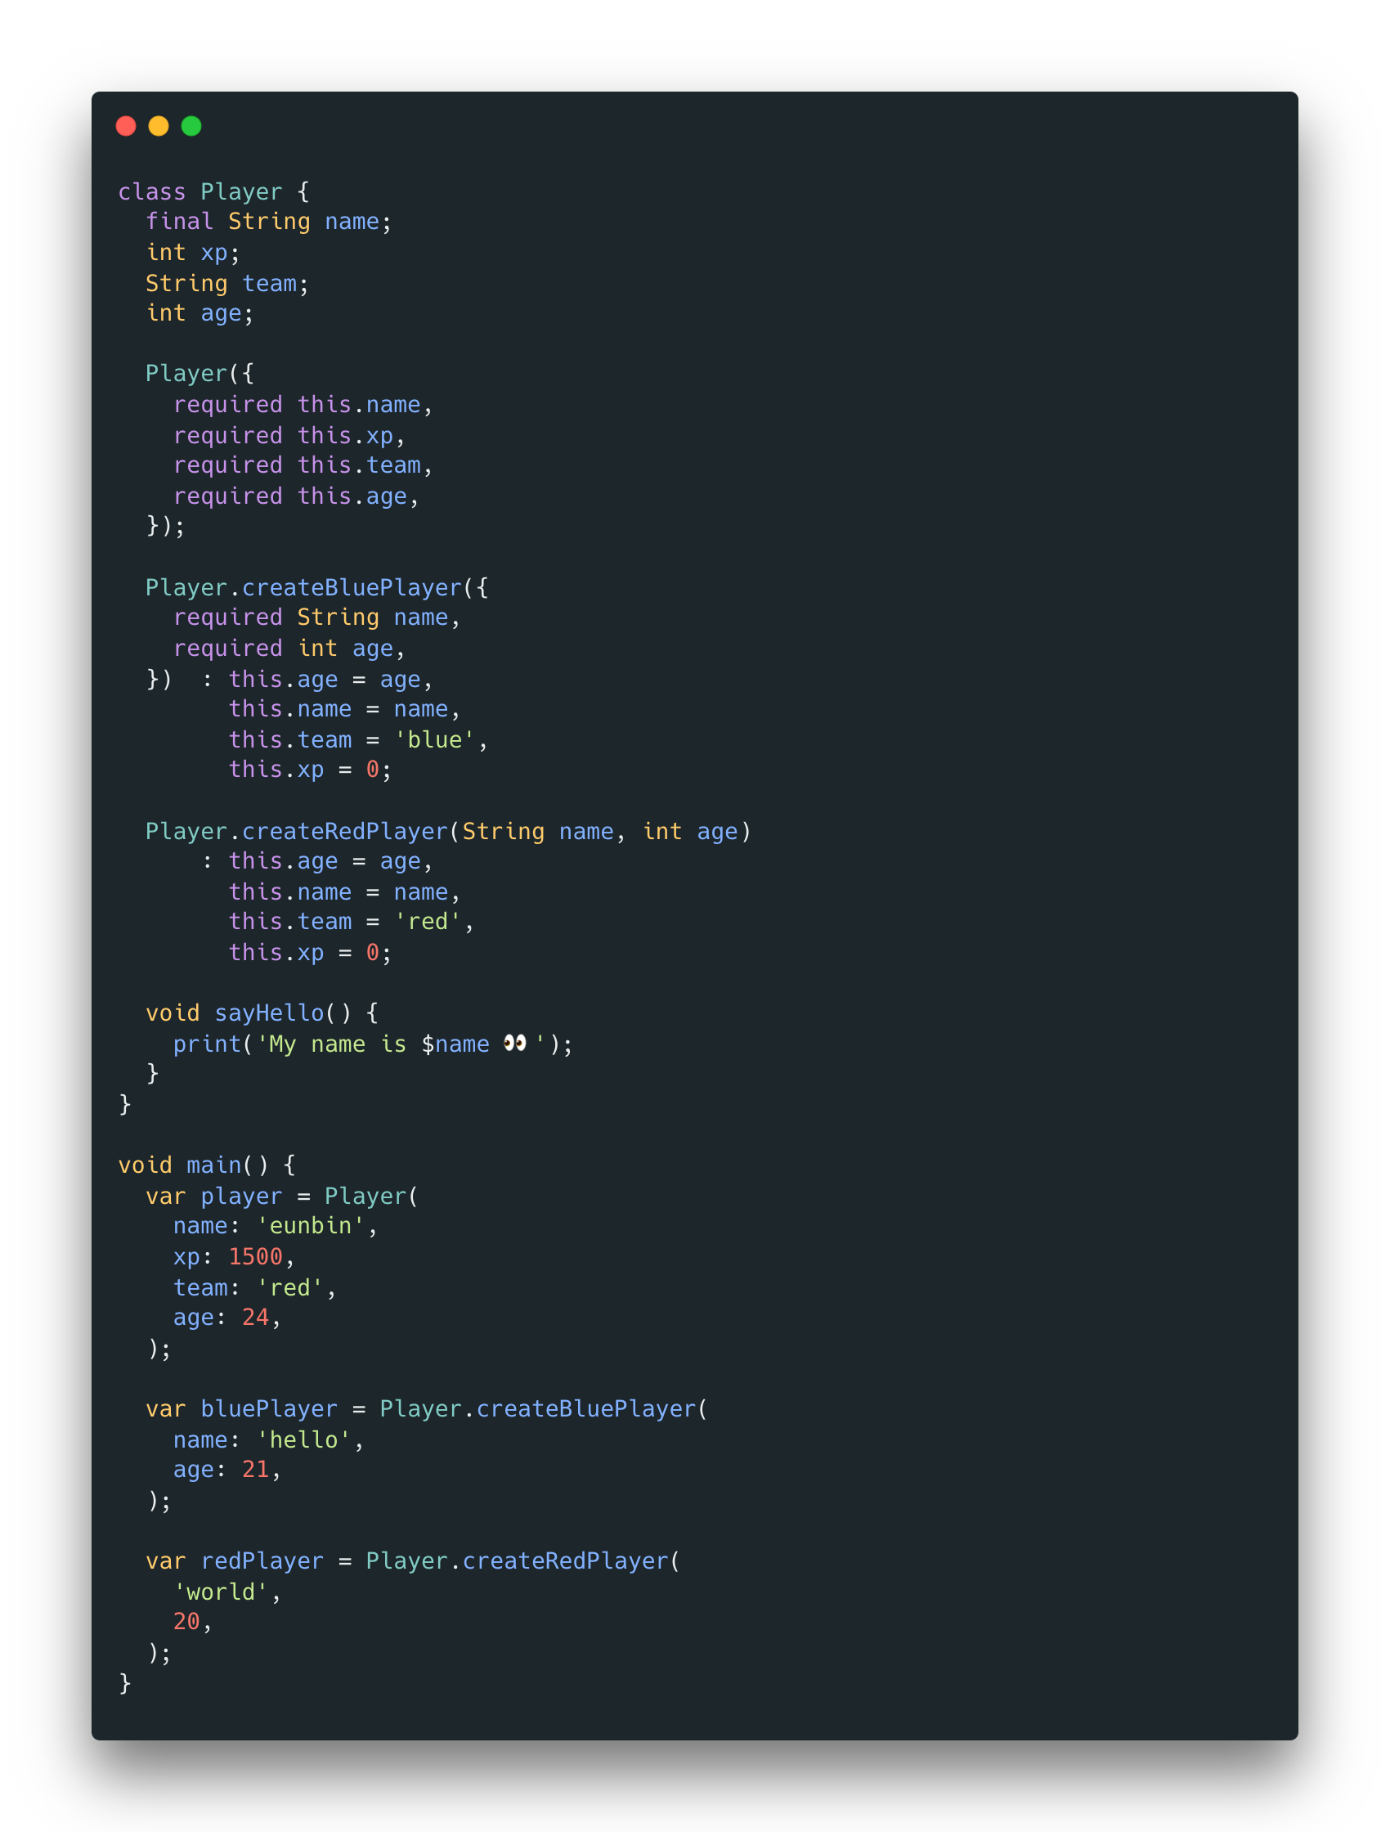The height and width of the screenshot is (1832, 1390).
Task: Click the eyes emoji in print string
Action: click(515, 1044)
